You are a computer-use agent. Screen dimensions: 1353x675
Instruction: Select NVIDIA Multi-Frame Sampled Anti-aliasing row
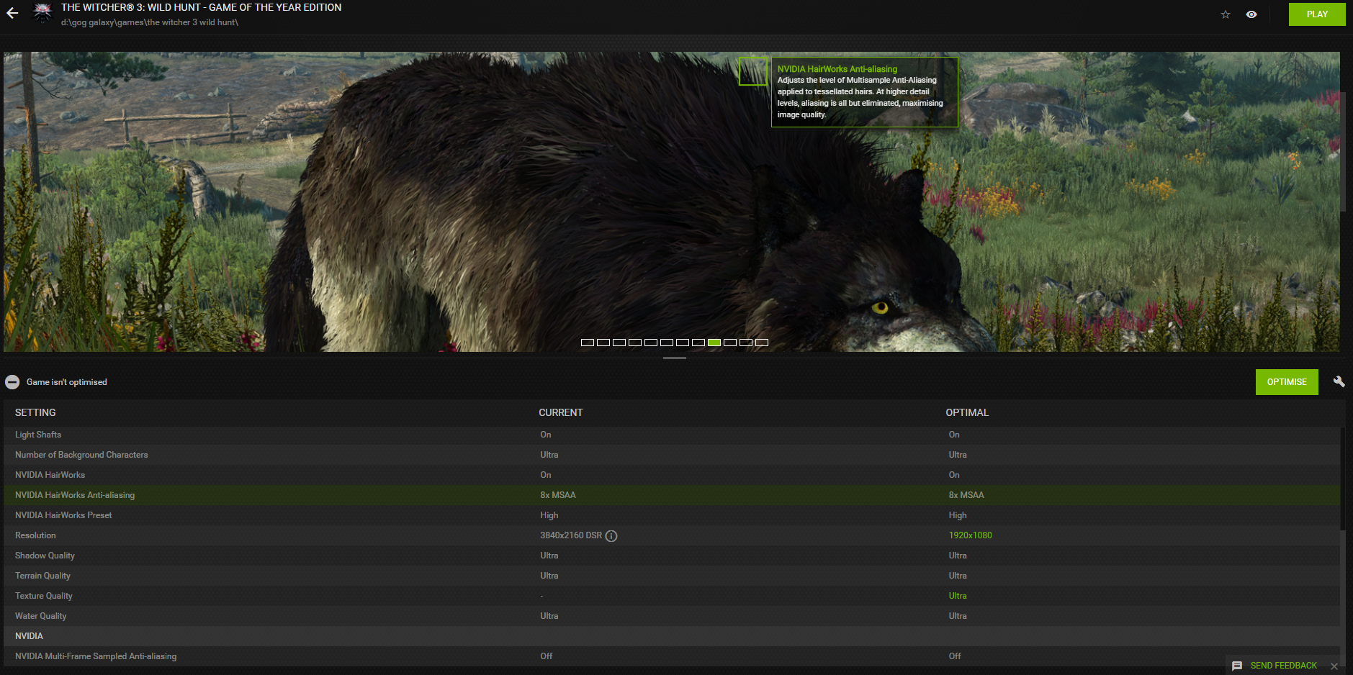pos(672,656)
